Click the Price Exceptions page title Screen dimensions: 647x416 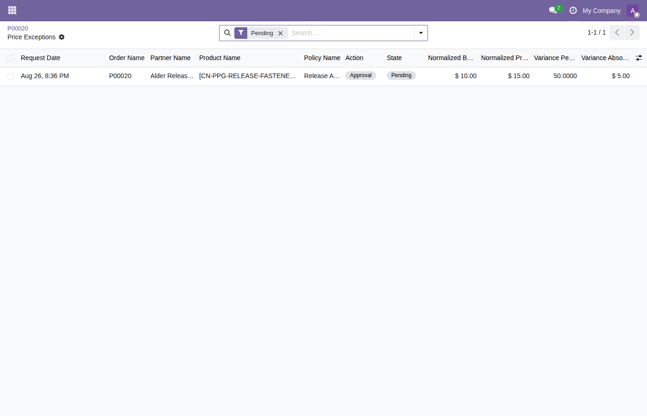(x=31, y=37)
